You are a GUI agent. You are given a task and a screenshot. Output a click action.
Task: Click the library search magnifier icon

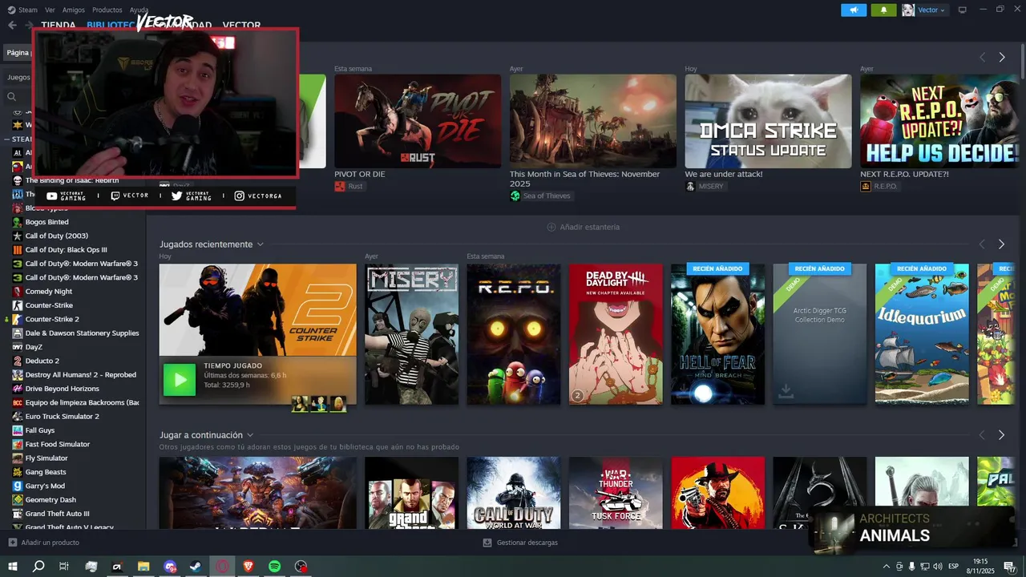click(12, 96)
